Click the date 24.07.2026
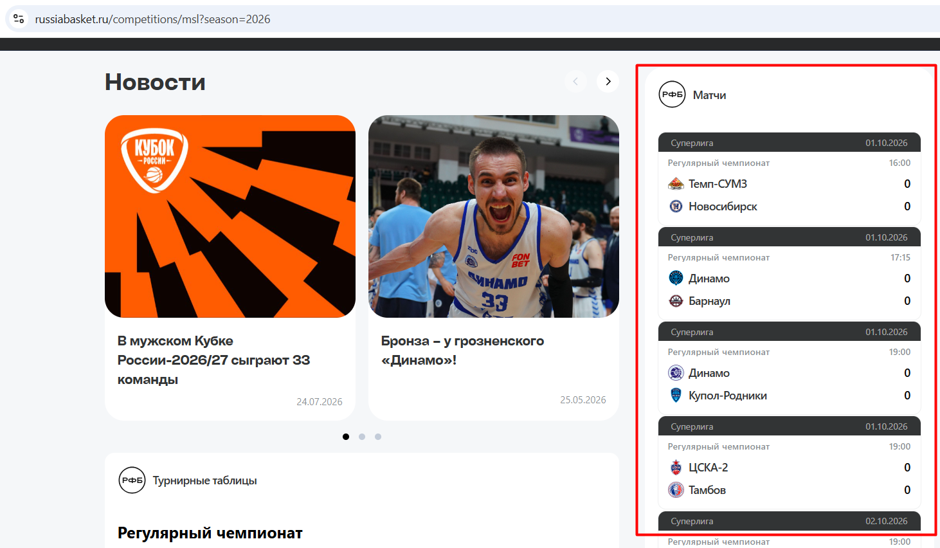The height and width of the screenshot is (548, 940). coord(320,402)
